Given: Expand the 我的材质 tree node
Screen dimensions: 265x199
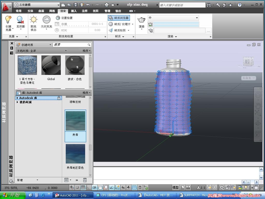Looking at the screenshot, I should pos(17,102).
